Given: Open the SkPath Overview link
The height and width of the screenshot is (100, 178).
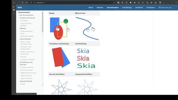Looking at the screenshot, I should tap(26, 76).
